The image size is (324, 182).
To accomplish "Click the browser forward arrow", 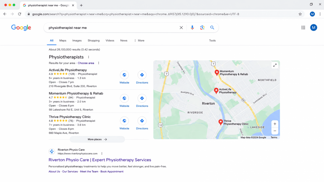I will pos(12,14).
